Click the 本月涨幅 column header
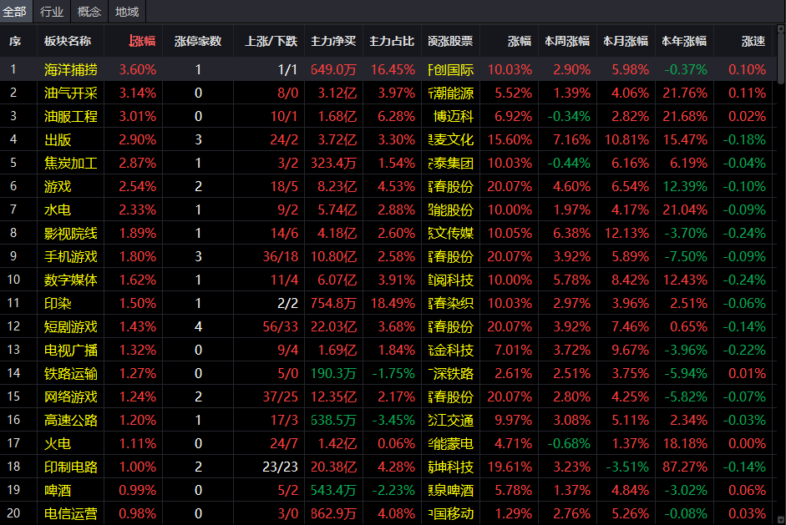The height and width of the screenshot is (525, 786). point(626,41)
